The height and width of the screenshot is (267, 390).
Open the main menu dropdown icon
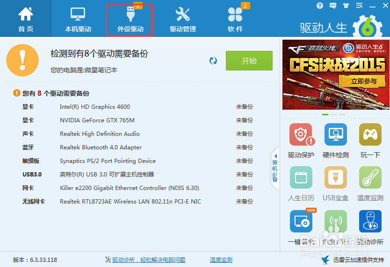(359, 6)
